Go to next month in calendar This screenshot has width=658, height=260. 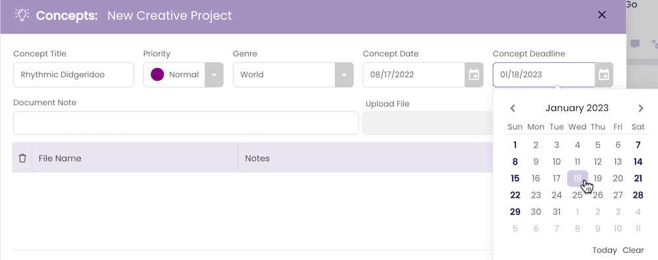coord(640,108)
